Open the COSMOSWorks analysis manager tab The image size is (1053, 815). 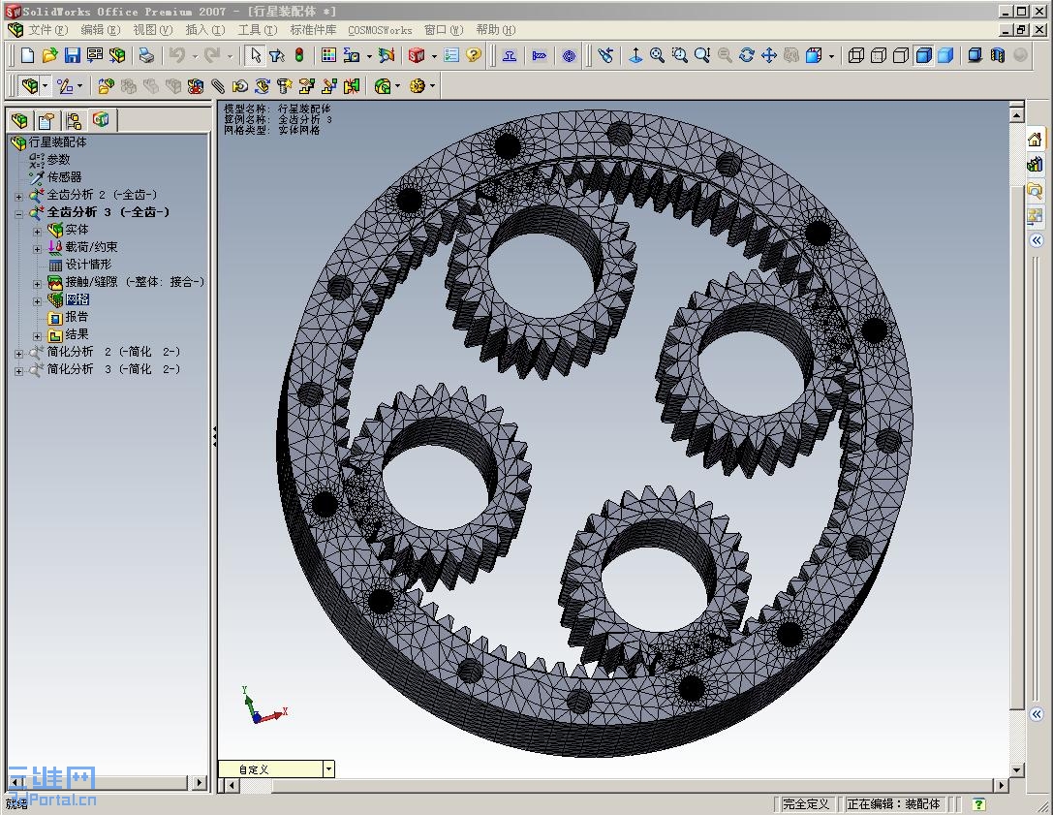tap(101, 119)
